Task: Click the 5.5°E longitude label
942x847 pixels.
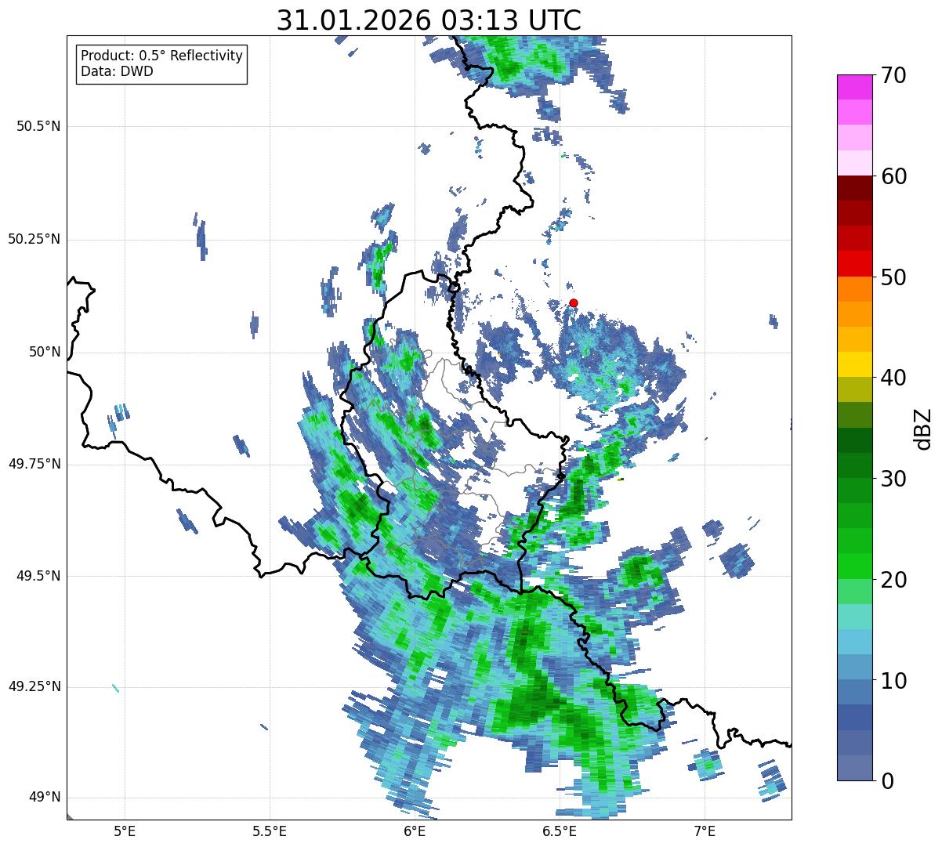Action: [x=270, y=831]
